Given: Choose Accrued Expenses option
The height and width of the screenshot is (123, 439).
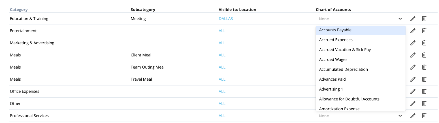Looking at the screenshot, I should (x=336, y=40).
